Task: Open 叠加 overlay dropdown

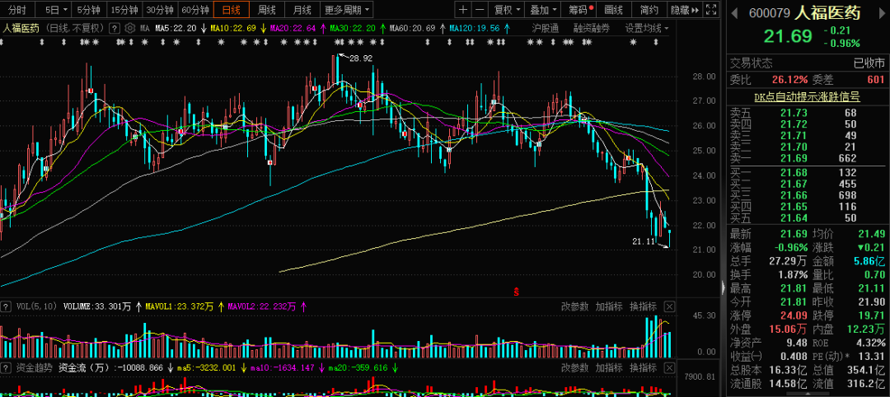Action: click(542, 10)
